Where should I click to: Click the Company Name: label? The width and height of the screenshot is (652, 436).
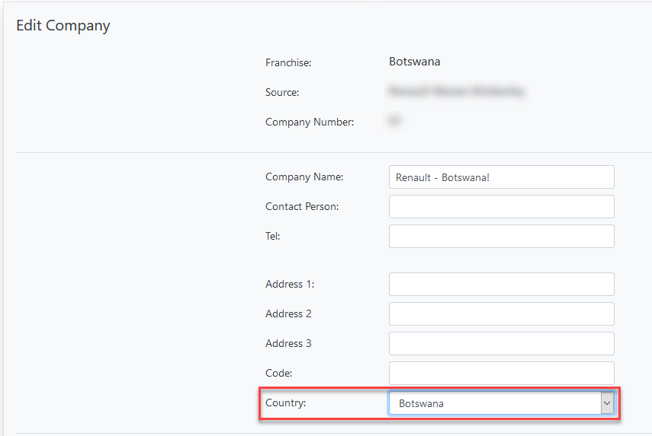tap(304, 177)
